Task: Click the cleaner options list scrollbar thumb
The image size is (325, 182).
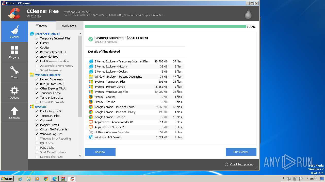Action: (x=80, y=77)
